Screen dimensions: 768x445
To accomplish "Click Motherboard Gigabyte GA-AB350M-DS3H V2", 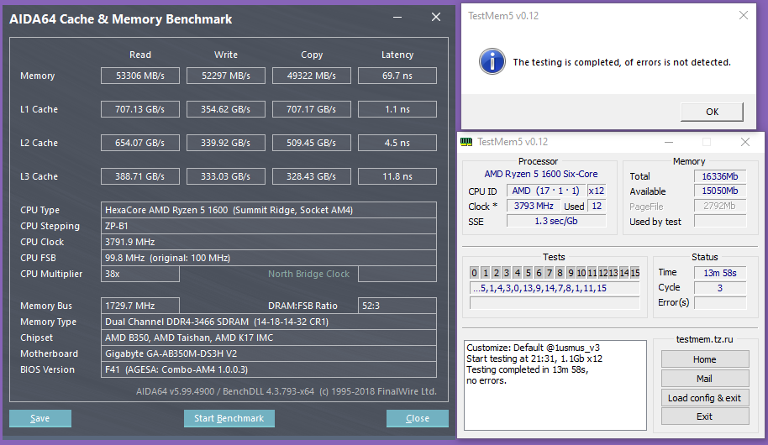I will tap(268, 353).
